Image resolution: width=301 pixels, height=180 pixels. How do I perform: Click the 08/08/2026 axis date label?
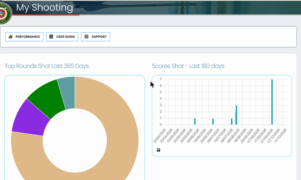tap(233, 136)
